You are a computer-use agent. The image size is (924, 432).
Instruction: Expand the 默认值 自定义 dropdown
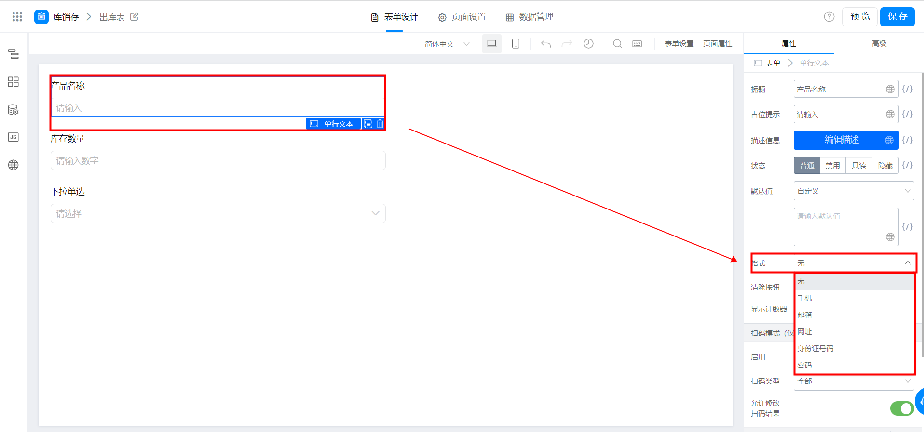coord(854,191)
